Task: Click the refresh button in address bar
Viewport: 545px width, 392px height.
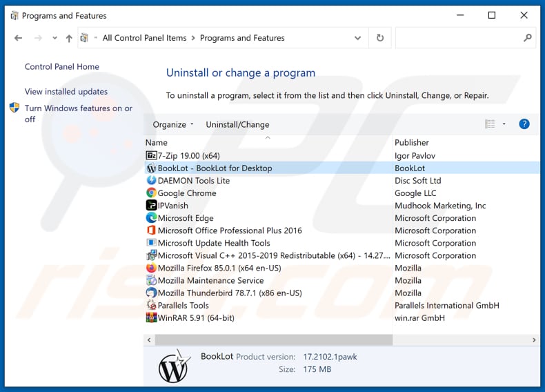Action: point(380,38)
